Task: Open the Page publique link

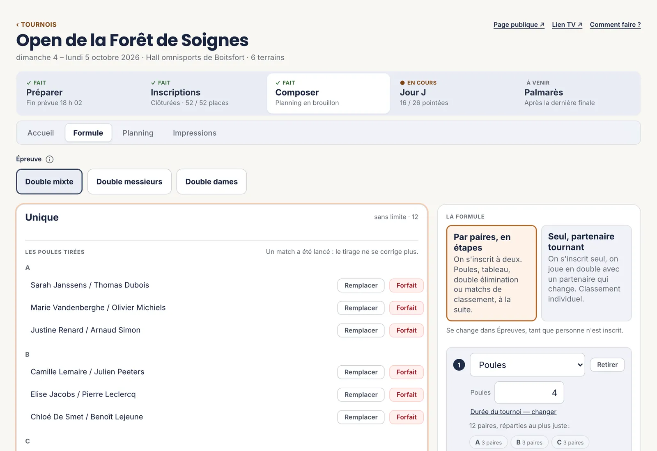Action: point(519,25)
